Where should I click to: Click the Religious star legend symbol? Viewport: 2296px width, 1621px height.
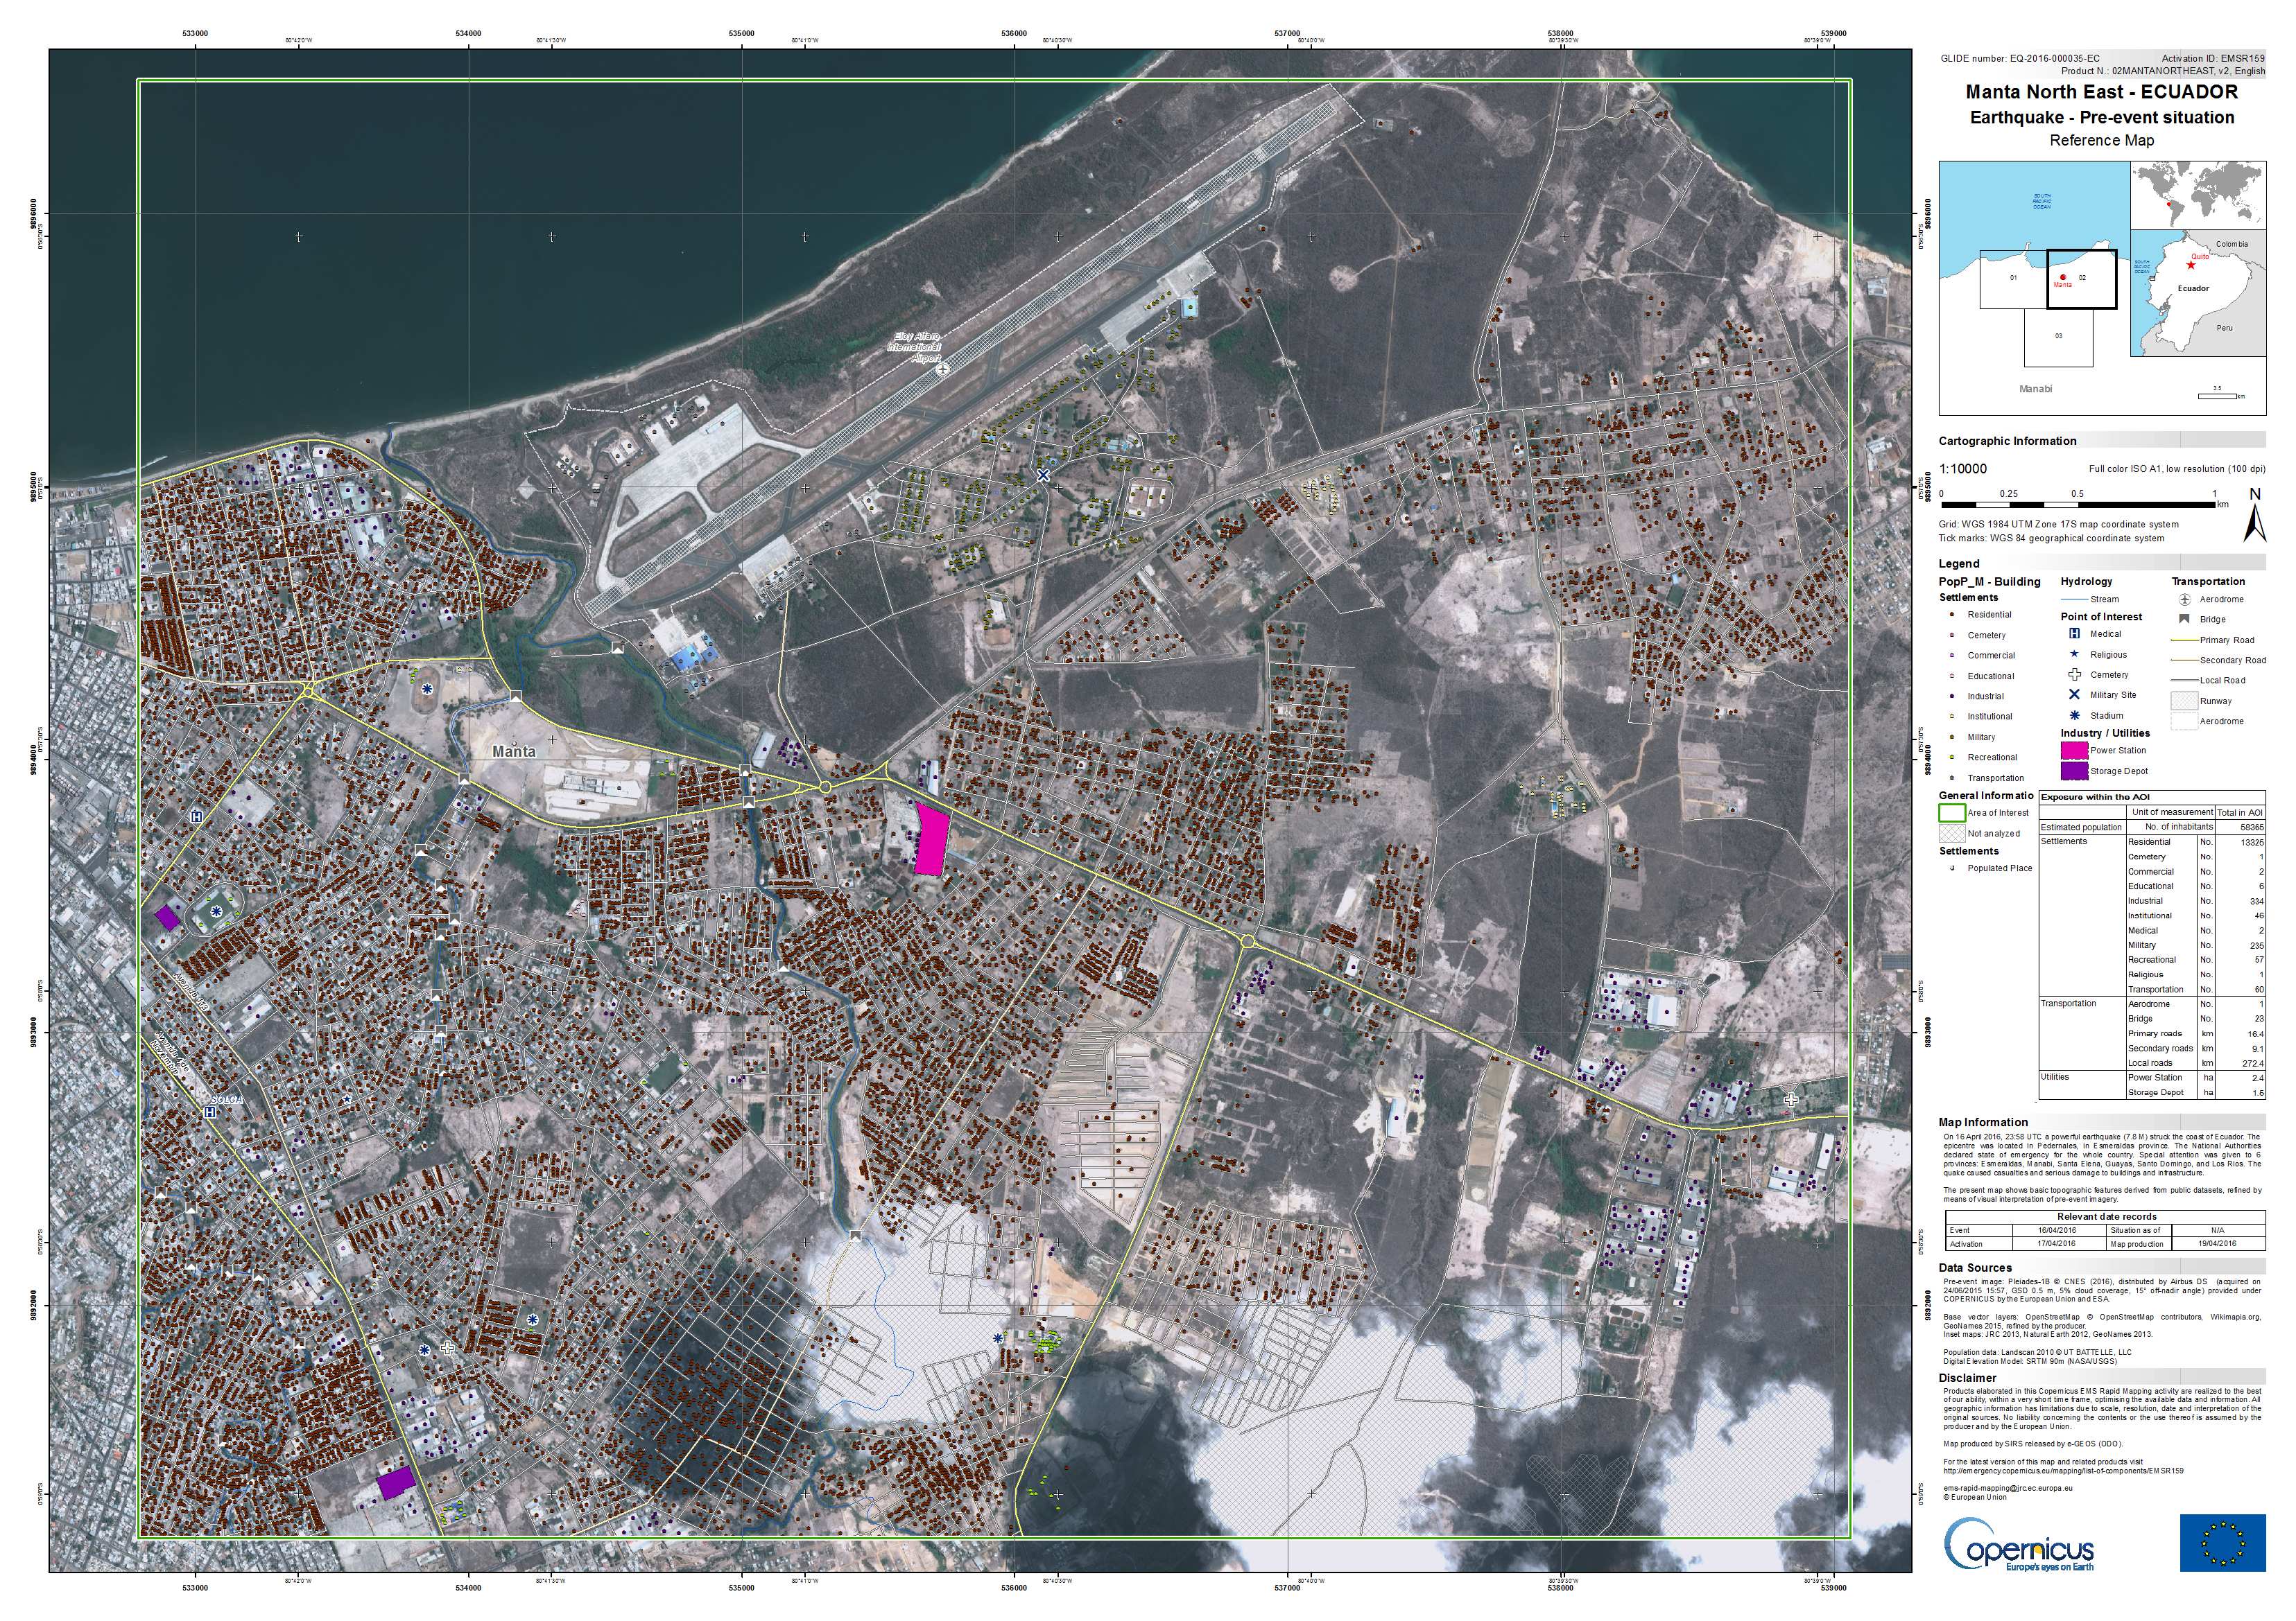tap(2074, 655)
